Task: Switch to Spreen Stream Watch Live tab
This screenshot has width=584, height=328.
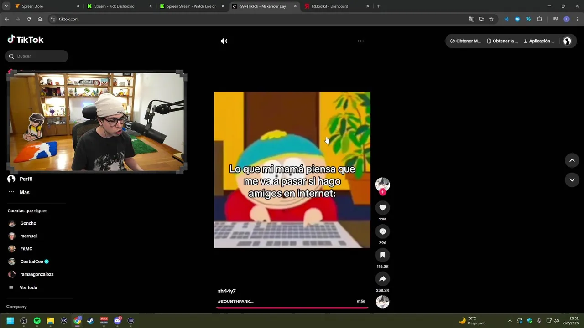Action: pos(191,6)
